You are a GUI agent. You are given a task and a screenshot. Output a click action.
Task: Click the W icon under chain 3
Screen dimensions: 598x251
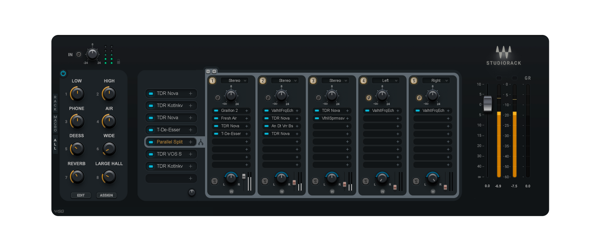pos(332,192)
